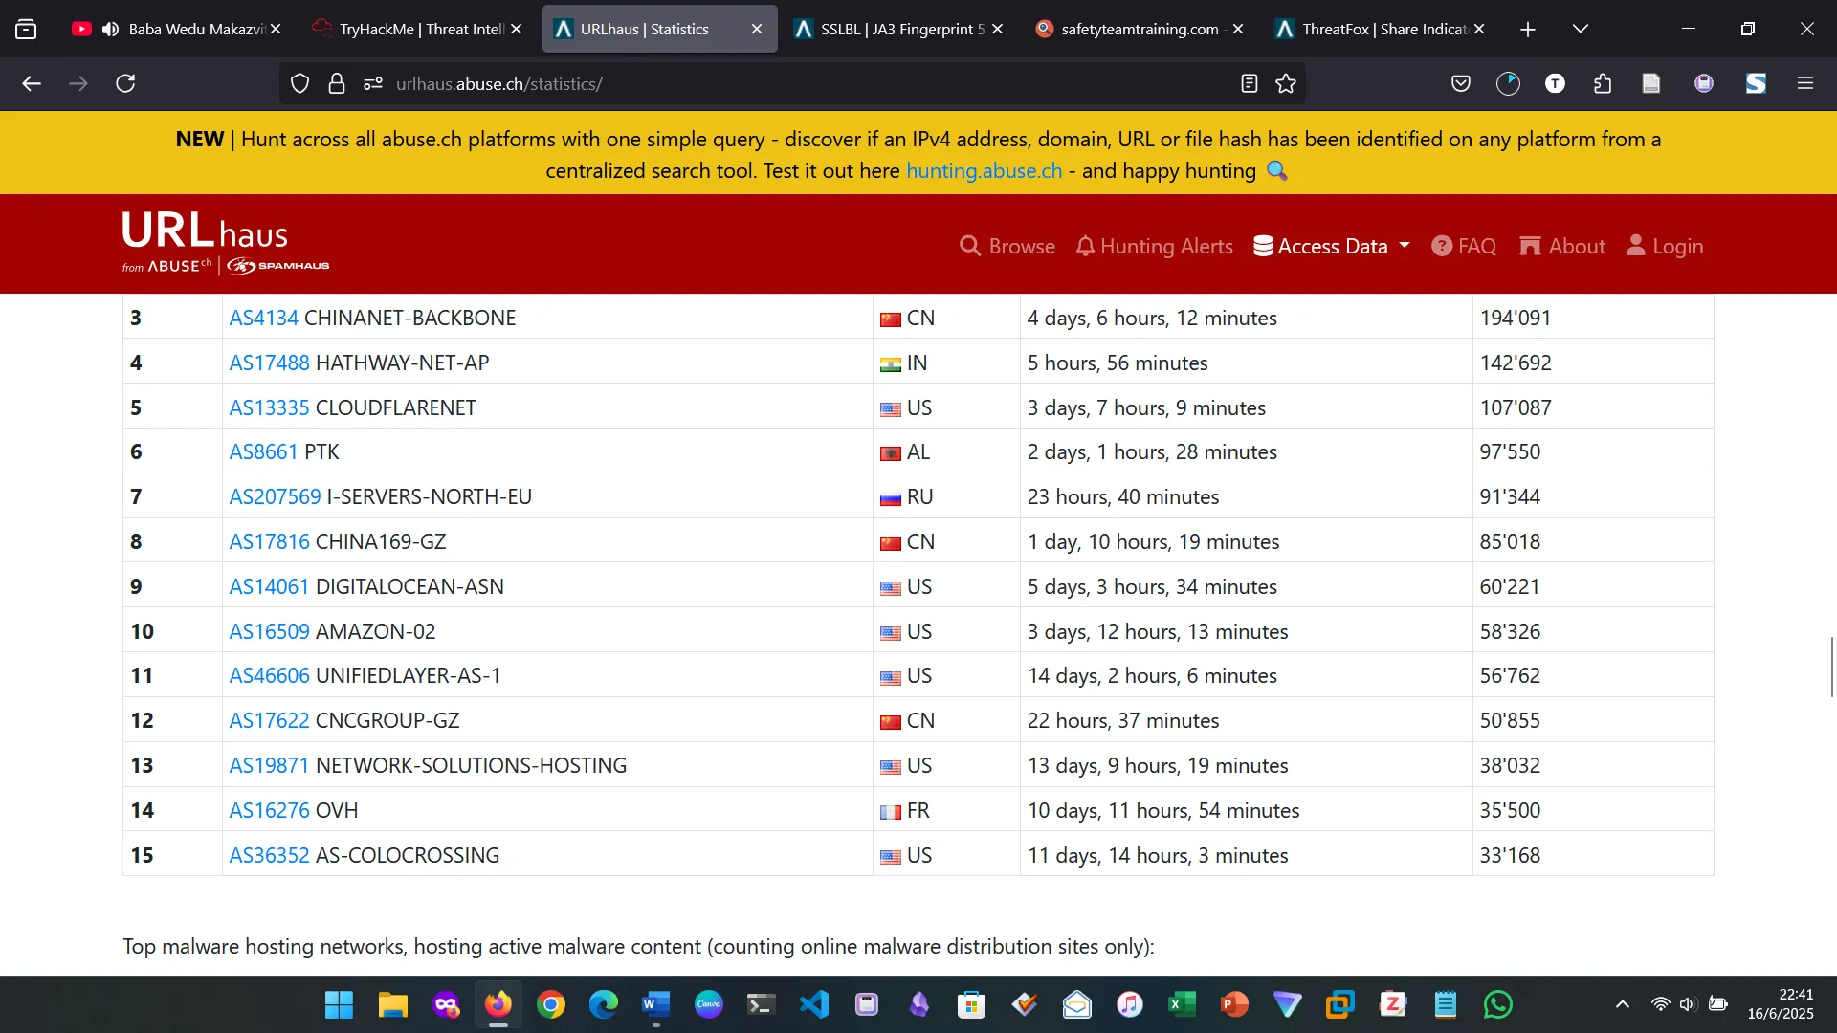Screen dimensions: 1837x1033
Task: Bookmark this page with star icon
Action: 1286,84
